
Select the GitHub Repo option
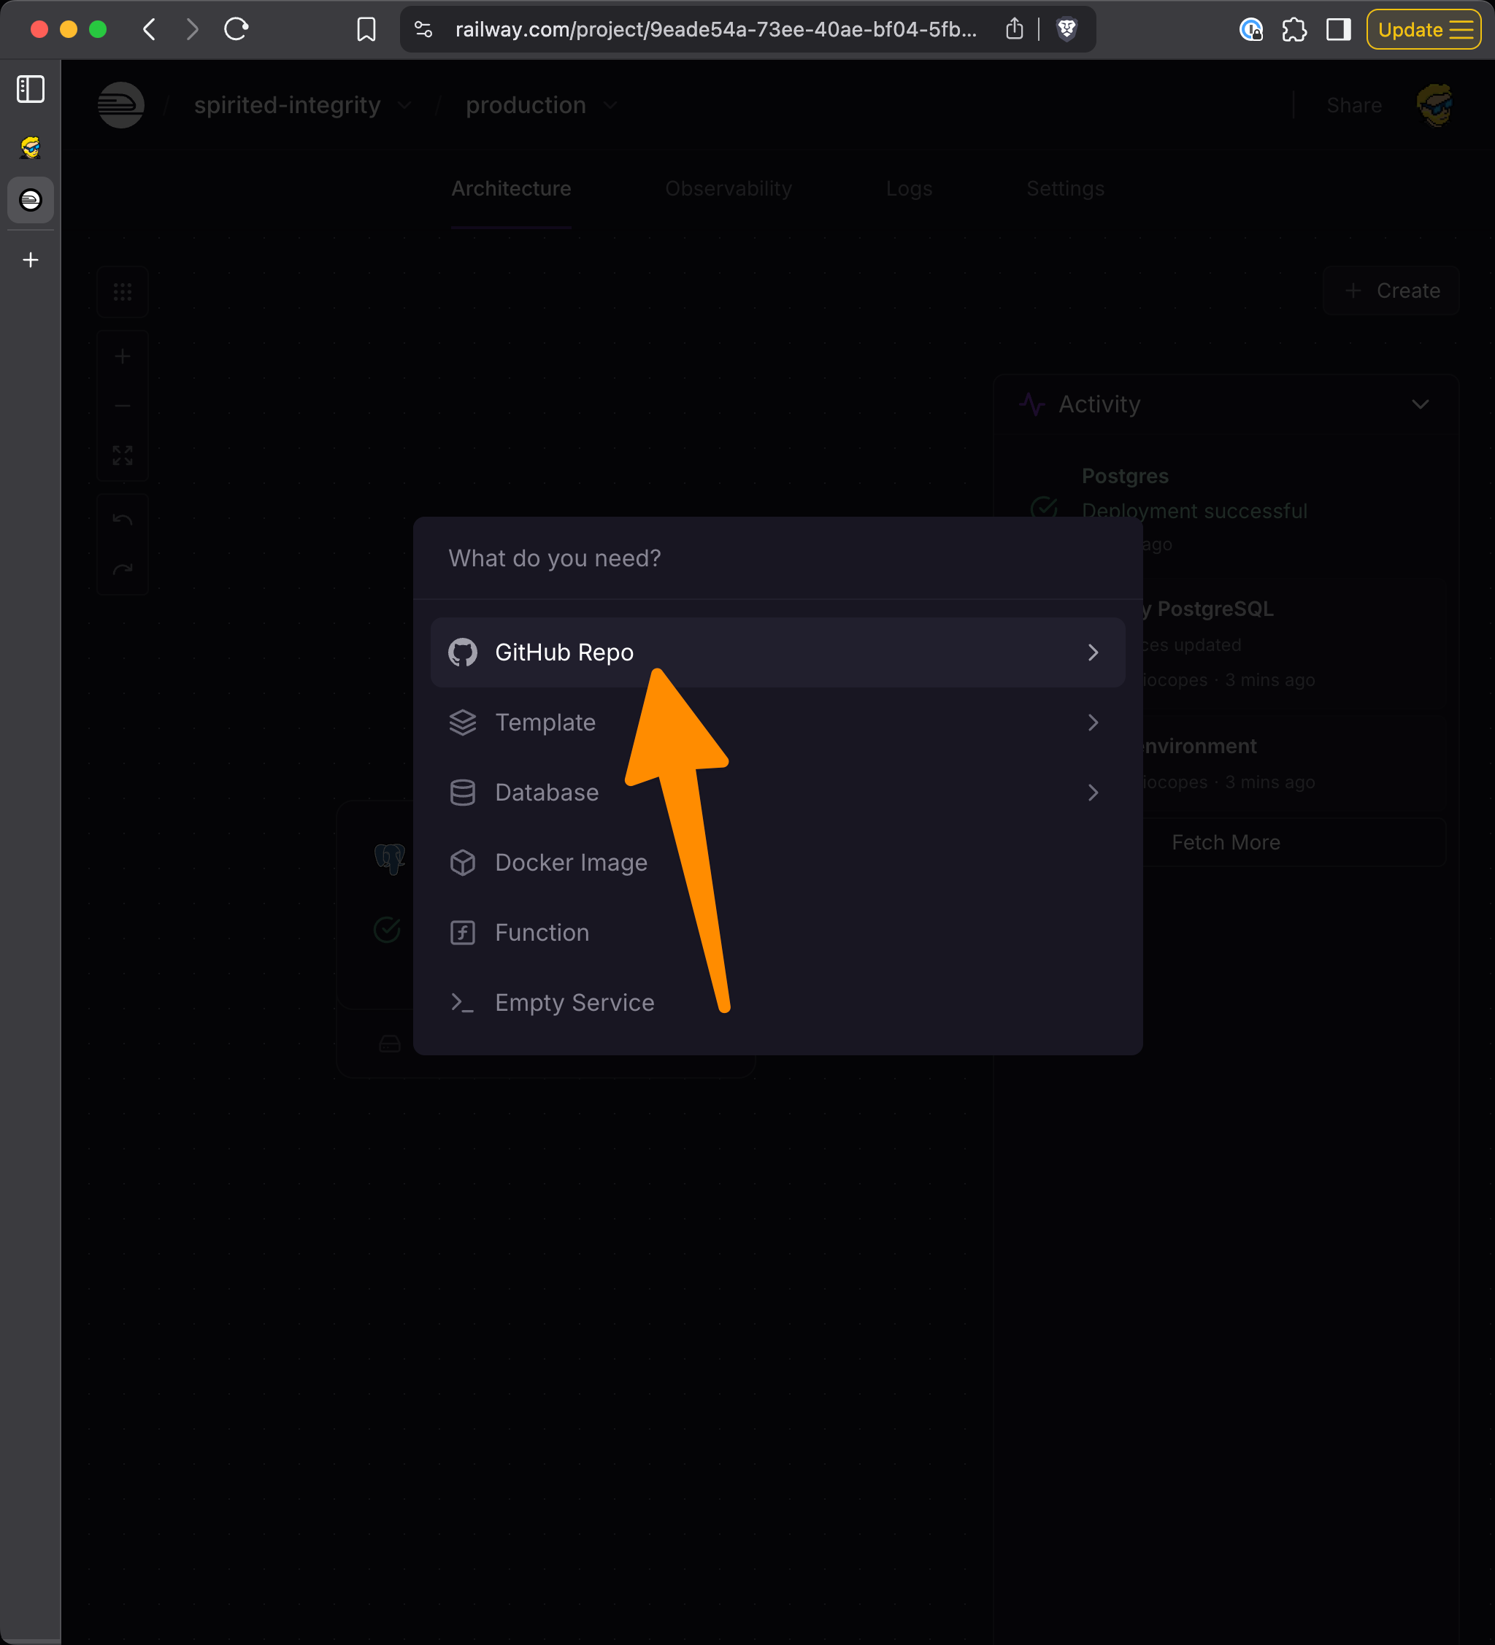(563, 652)
